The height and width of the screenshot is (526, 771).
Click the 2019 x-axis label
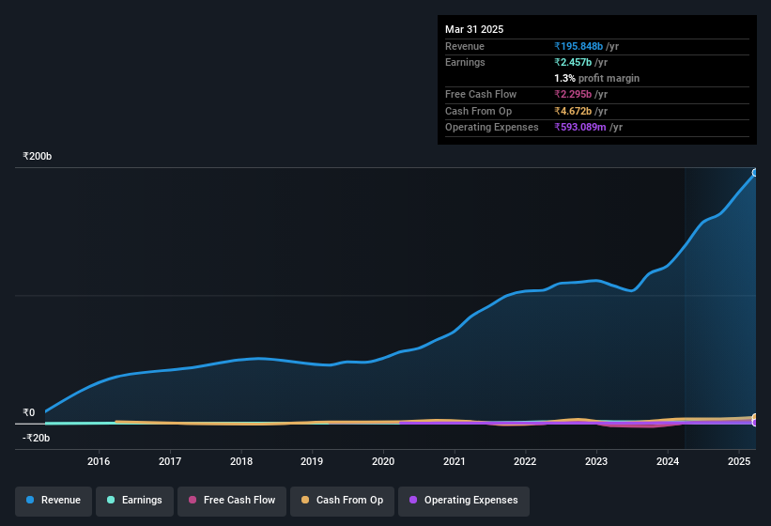(312, 461)
